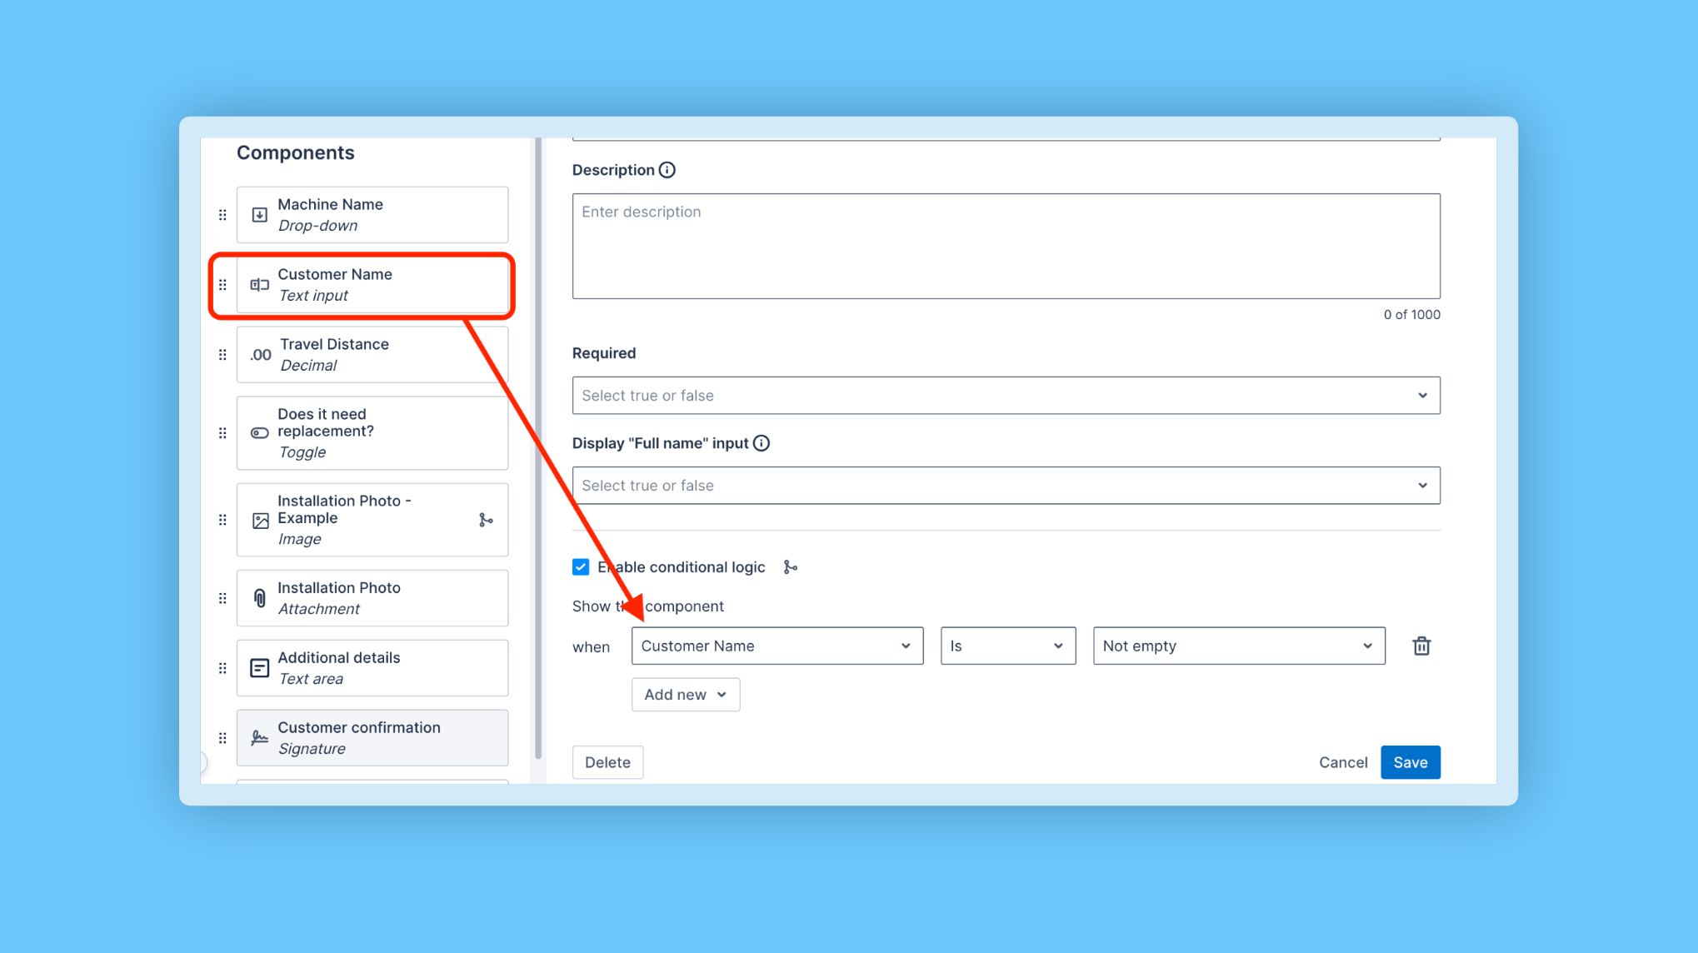Click signature icon of Customer confirmation
Image resolution: width=1698 pixels, height=953 pixels.
point(260,738)
